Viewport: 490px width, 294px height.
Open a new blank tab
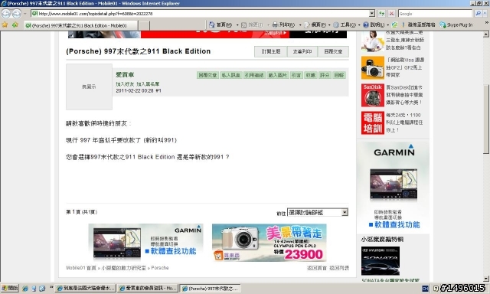pos(144,25)
